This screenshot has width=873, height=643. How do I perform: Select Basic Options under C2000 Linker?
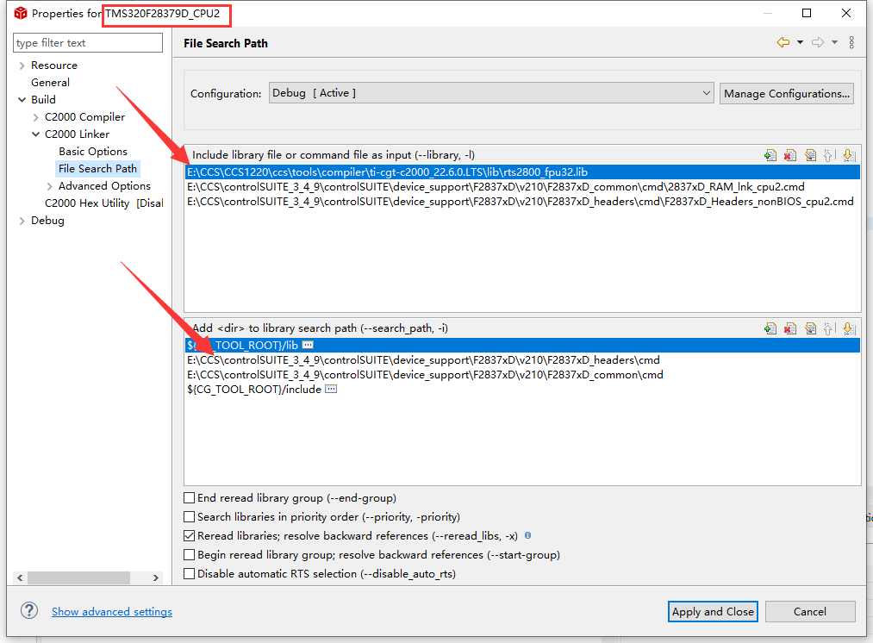[93, 152]
